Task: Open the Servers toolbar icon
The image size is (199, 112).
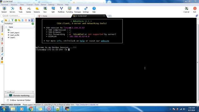Action: (x=12, y=10)
